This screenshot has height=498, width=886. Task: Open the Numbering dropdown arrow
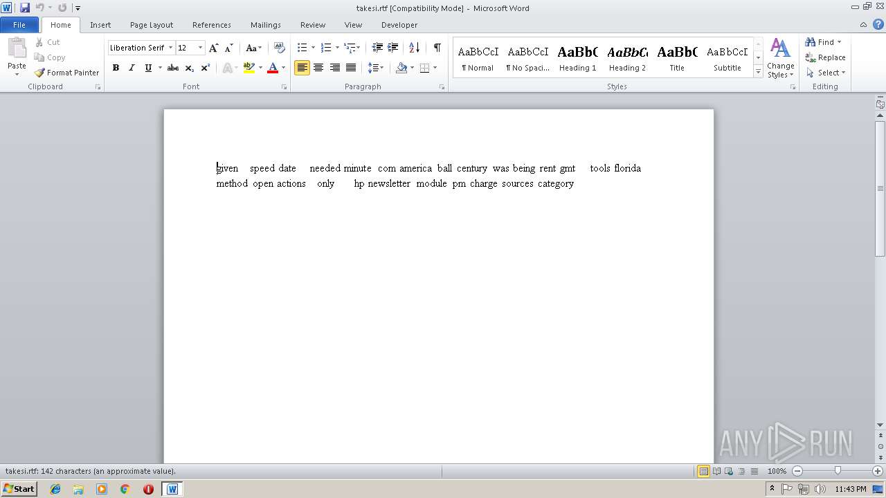(337, 48)
